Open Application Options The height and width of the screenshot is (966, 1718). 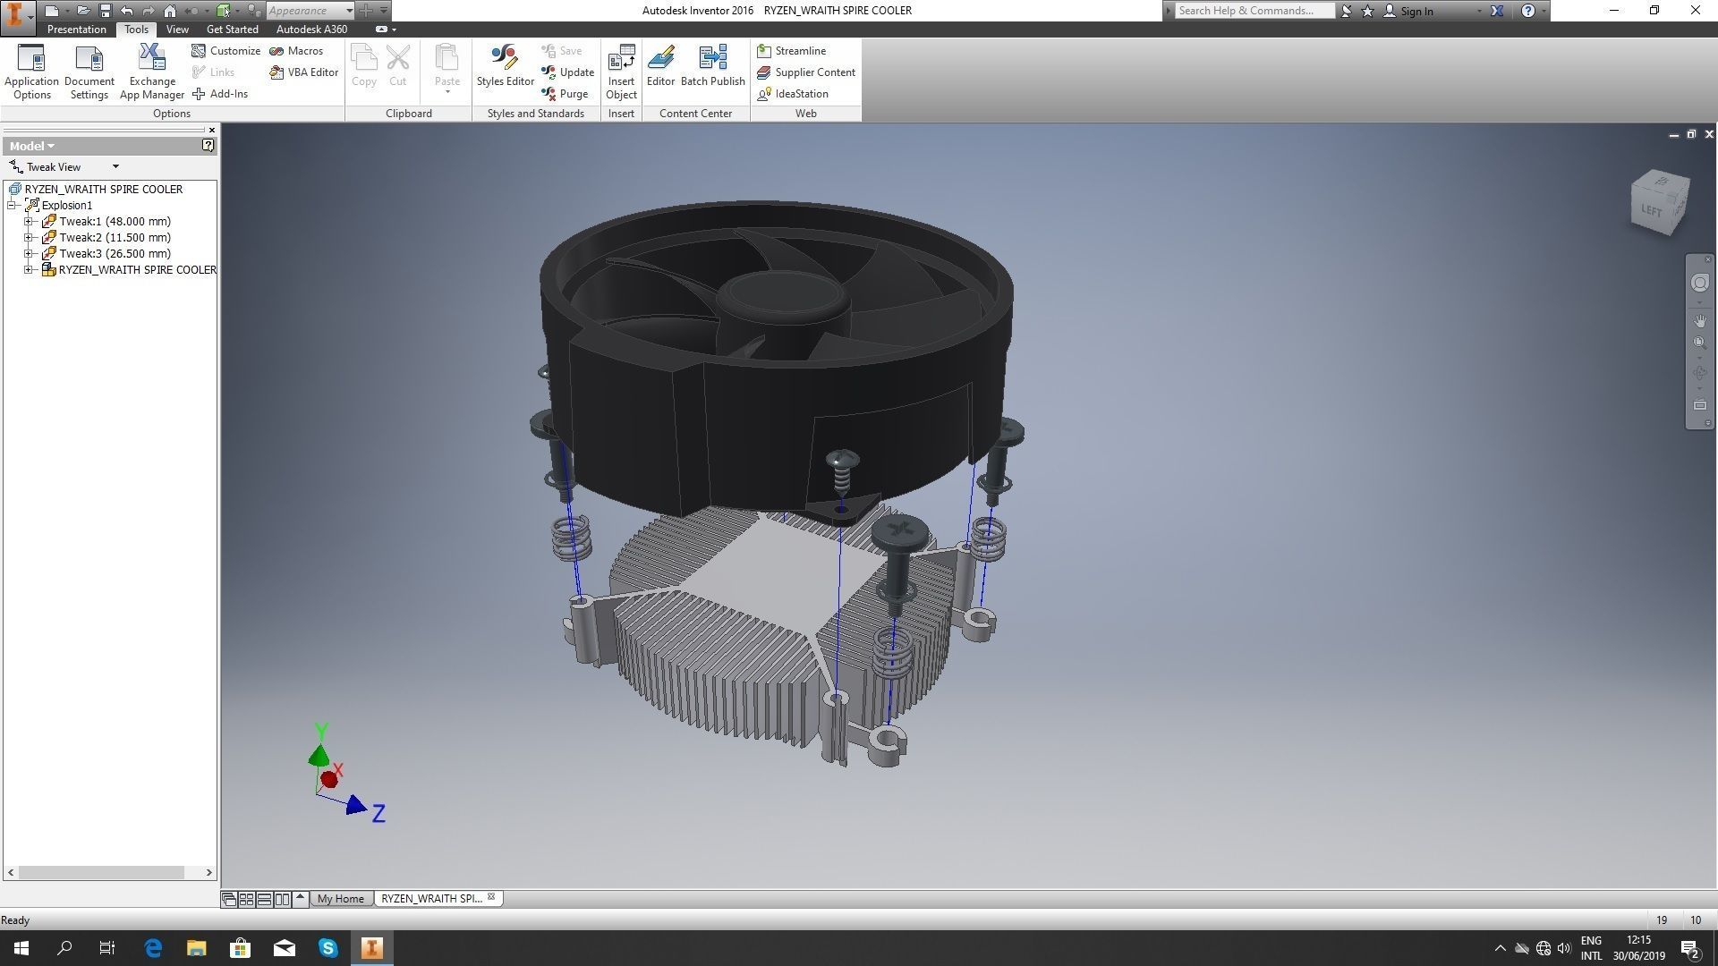tap(31, 72)
